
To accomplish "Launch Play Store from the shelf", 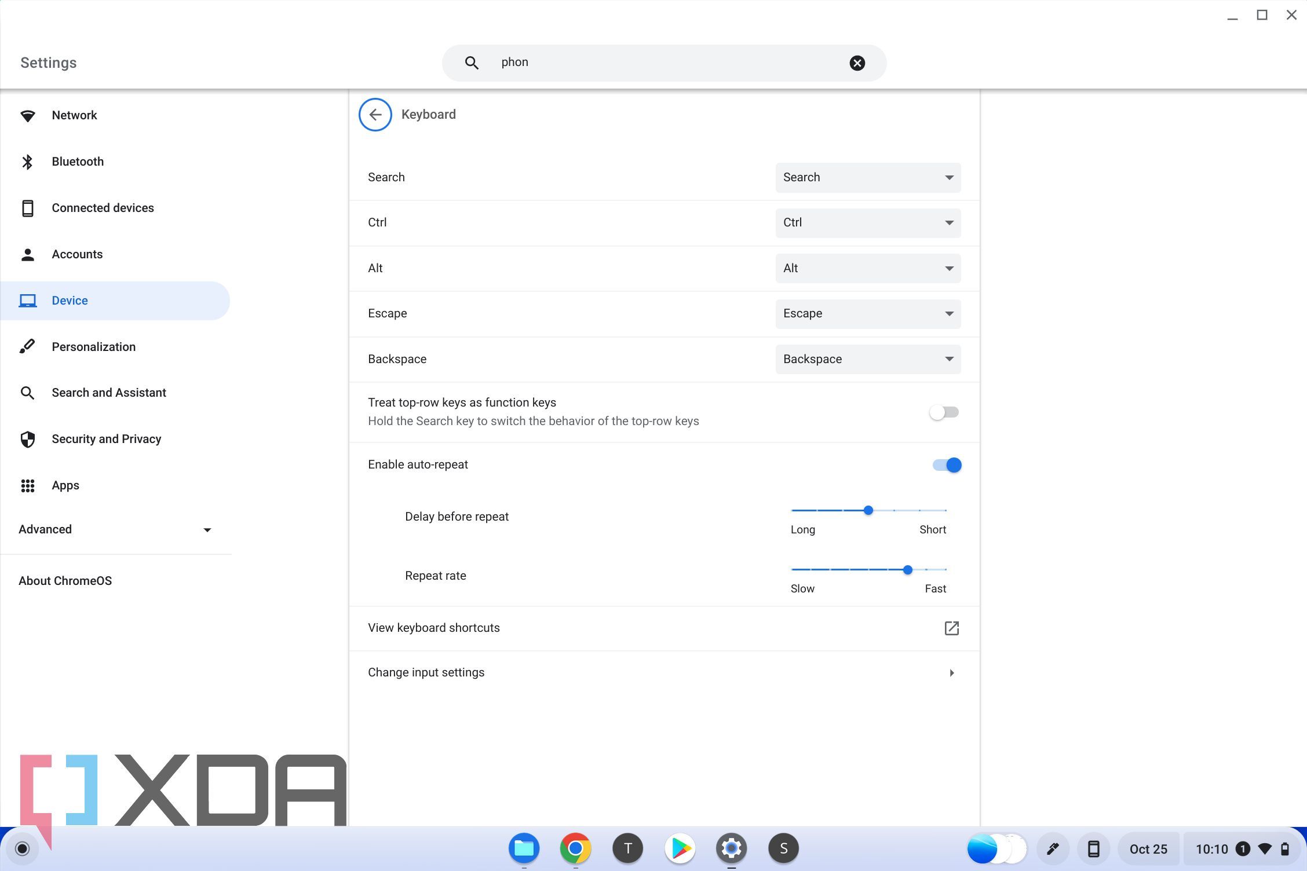I will 680,848.
